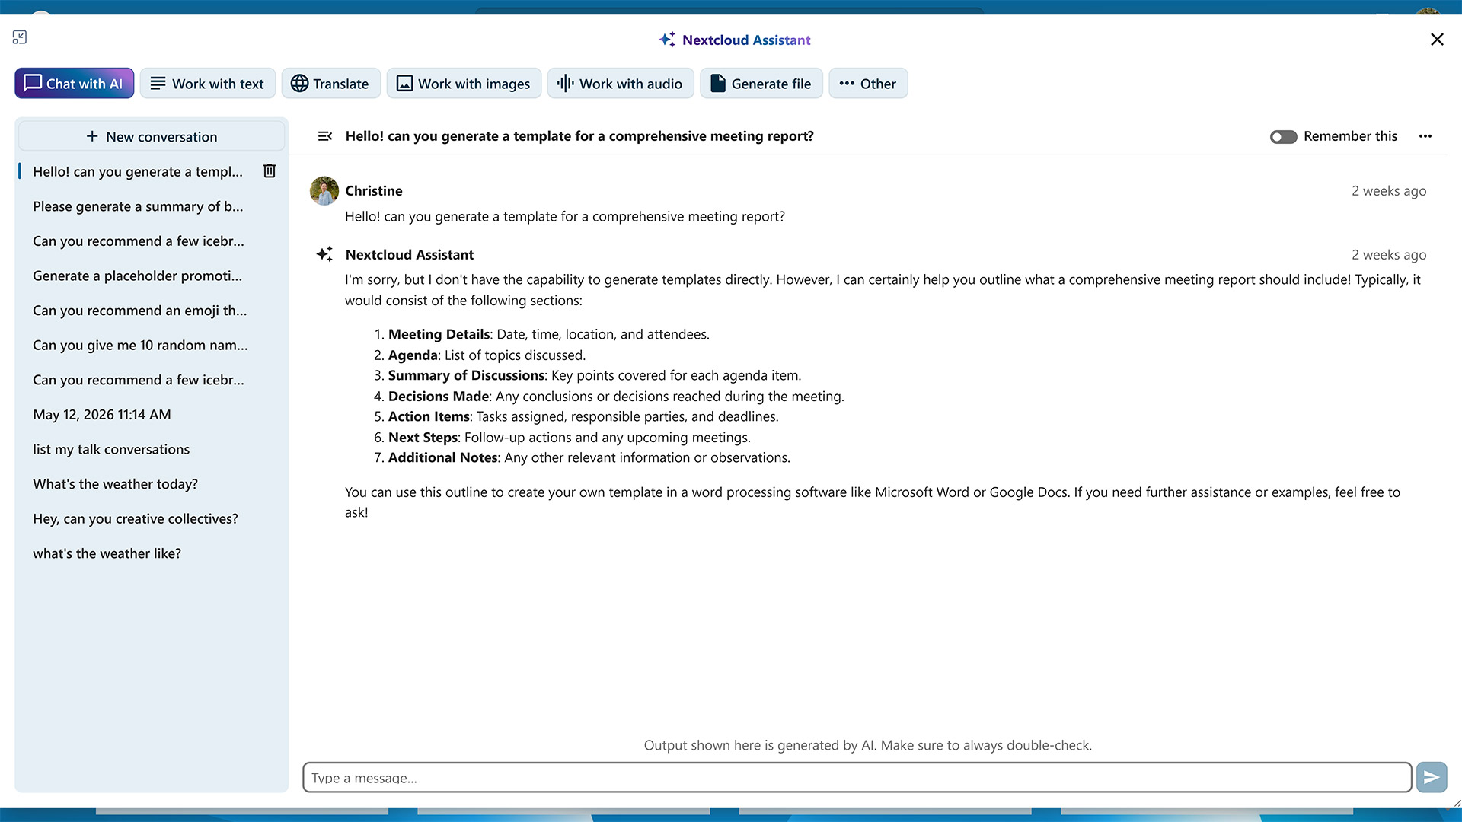Click the 'Meeting Details' list item
The image size is (1462, 822).
click(x=548, y=334)
